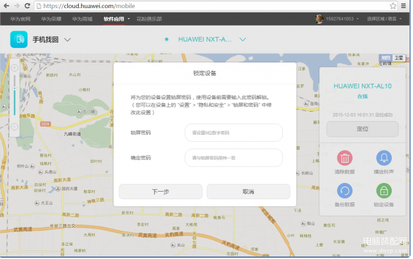Screen dimensions: 413x259
Task: Zoom out the map with minus button
Action: click(14, 127)
